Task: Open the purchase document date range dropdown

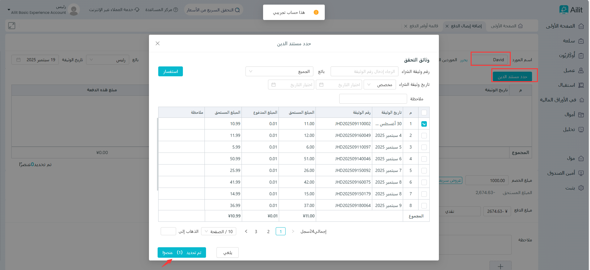Action: point(380,85)
